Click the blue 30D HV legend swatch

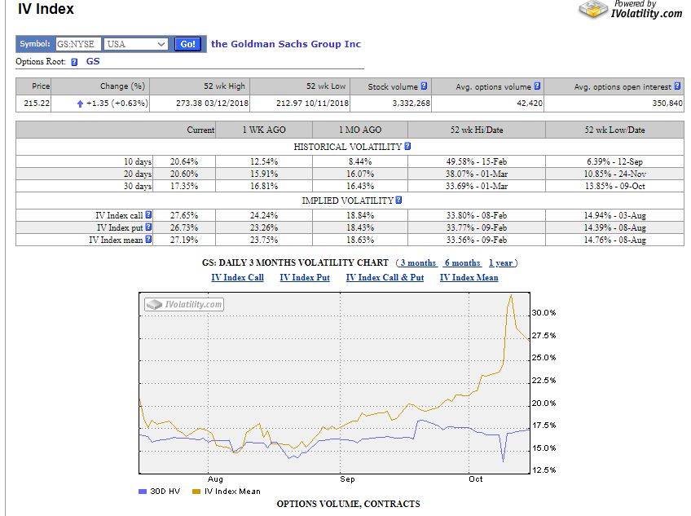click(143, 492)
